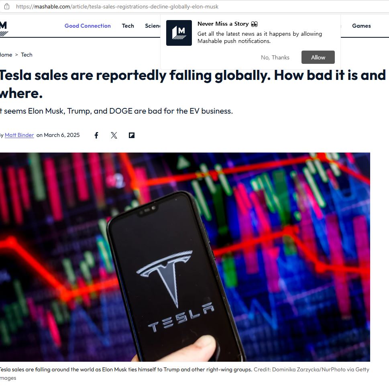Open the Tech navigation menu item

pos(128,26)
